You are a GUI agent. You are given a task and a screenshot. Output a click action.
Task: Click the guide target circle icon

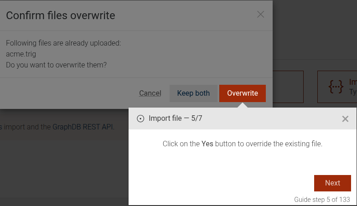click(140, 119)
